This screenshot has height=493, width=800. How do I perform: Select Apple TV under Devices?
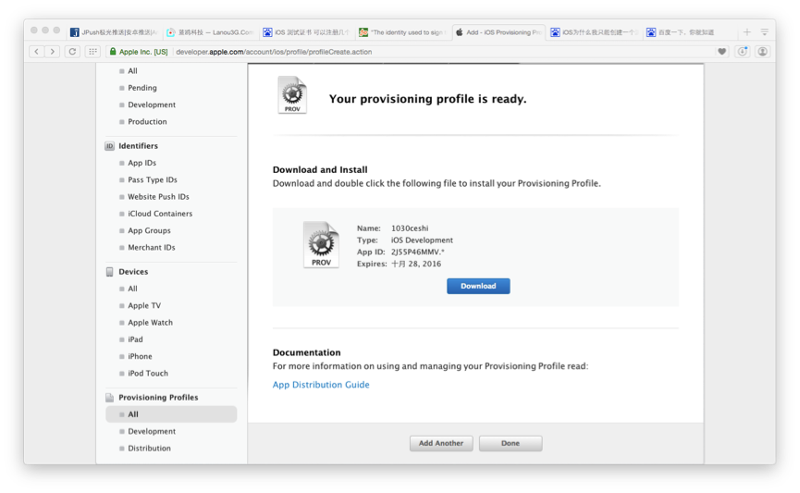[144, 306]
